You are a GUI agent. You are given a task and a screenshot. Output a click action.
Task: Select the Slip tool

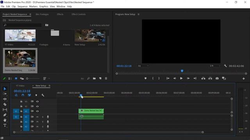[5, 110]
